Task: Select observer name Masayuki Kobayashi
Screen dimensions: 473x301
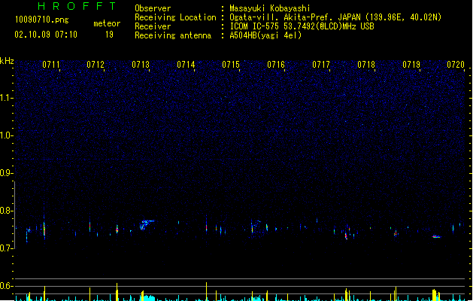Action: 270,8
